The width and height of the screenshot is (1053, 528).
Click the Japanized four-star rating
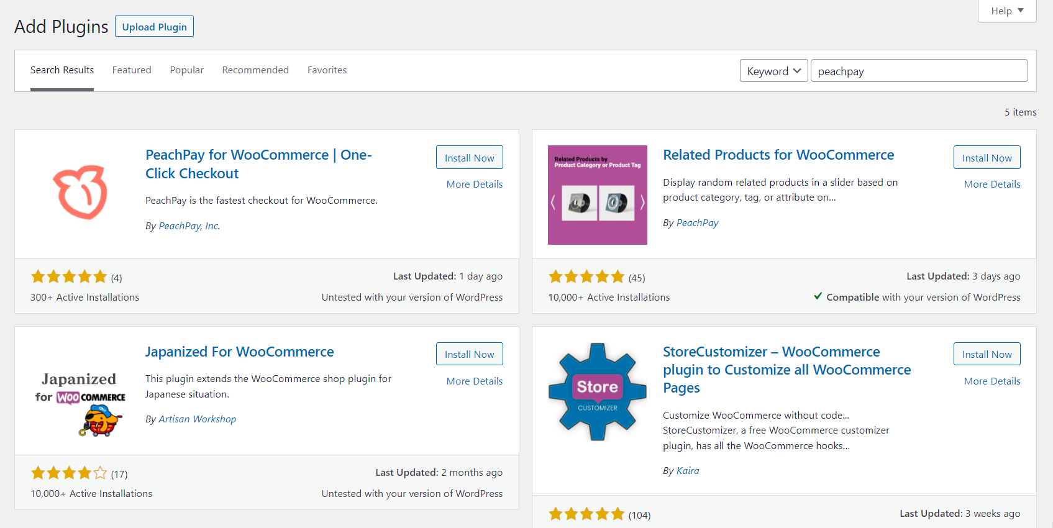pos(69,473)
